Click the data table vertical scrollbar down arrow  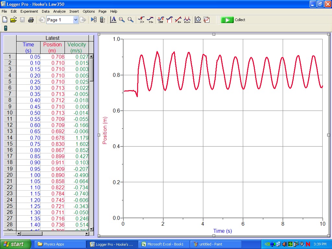pyautogui.click(x=91, y=229)
